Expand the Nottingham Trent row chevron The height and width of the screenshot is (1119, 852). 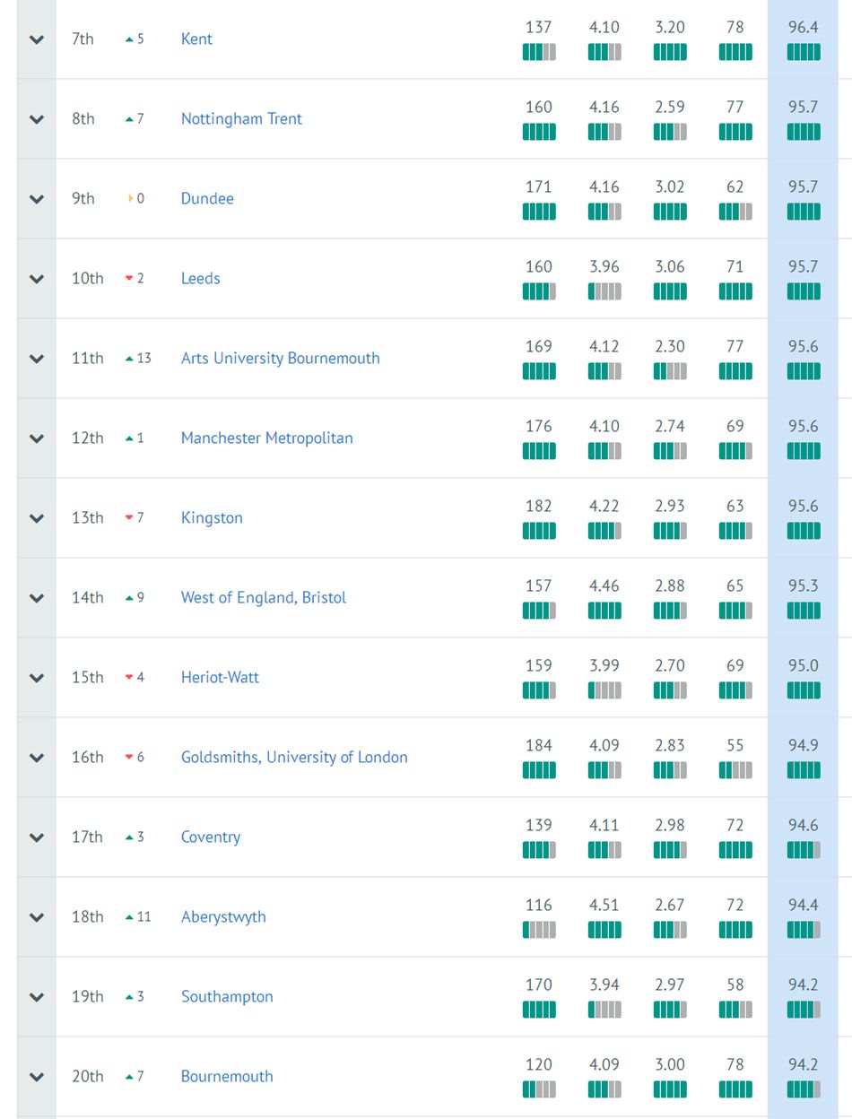pos(37,119)
